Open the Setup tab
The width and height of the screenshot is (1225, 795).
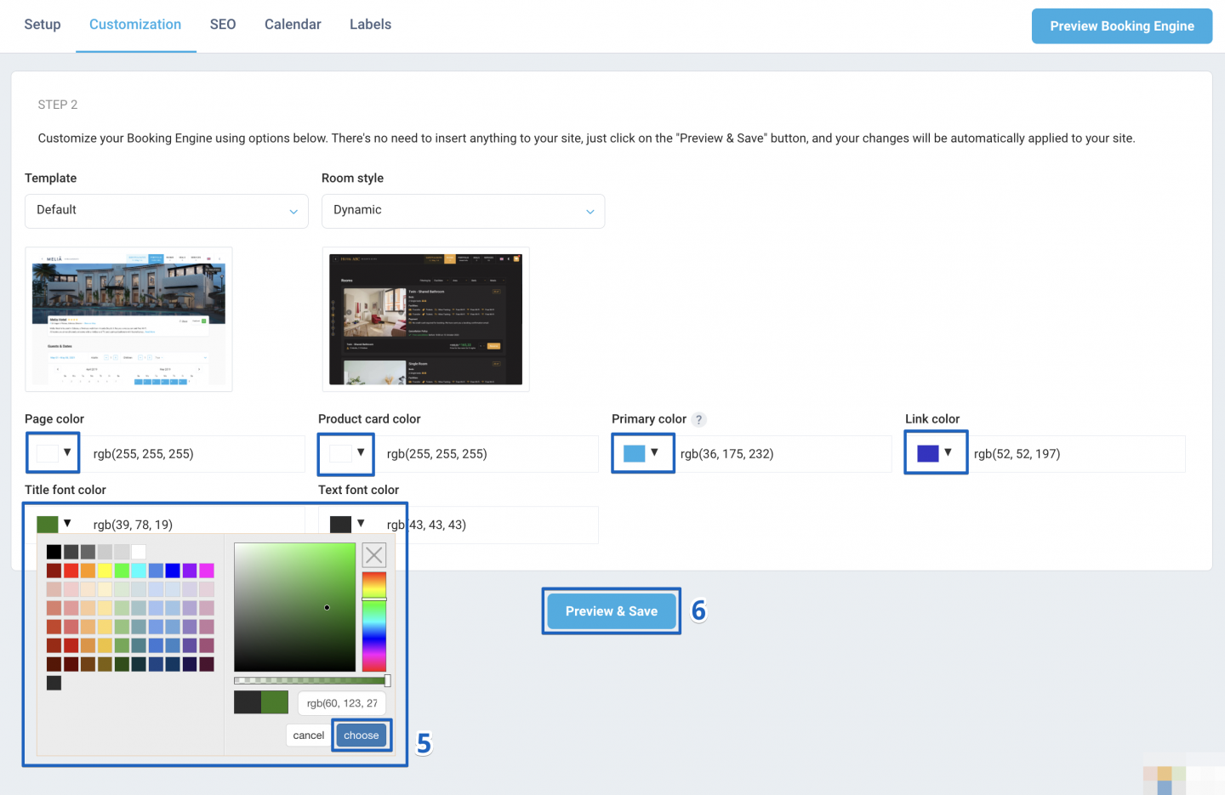pyautogui.click(x=43, y=25)
